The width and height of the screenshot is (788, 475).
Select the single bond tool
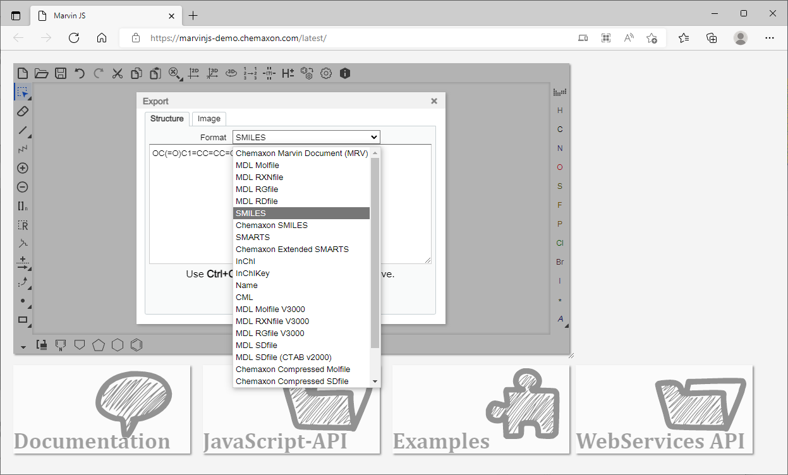(23, 130)
